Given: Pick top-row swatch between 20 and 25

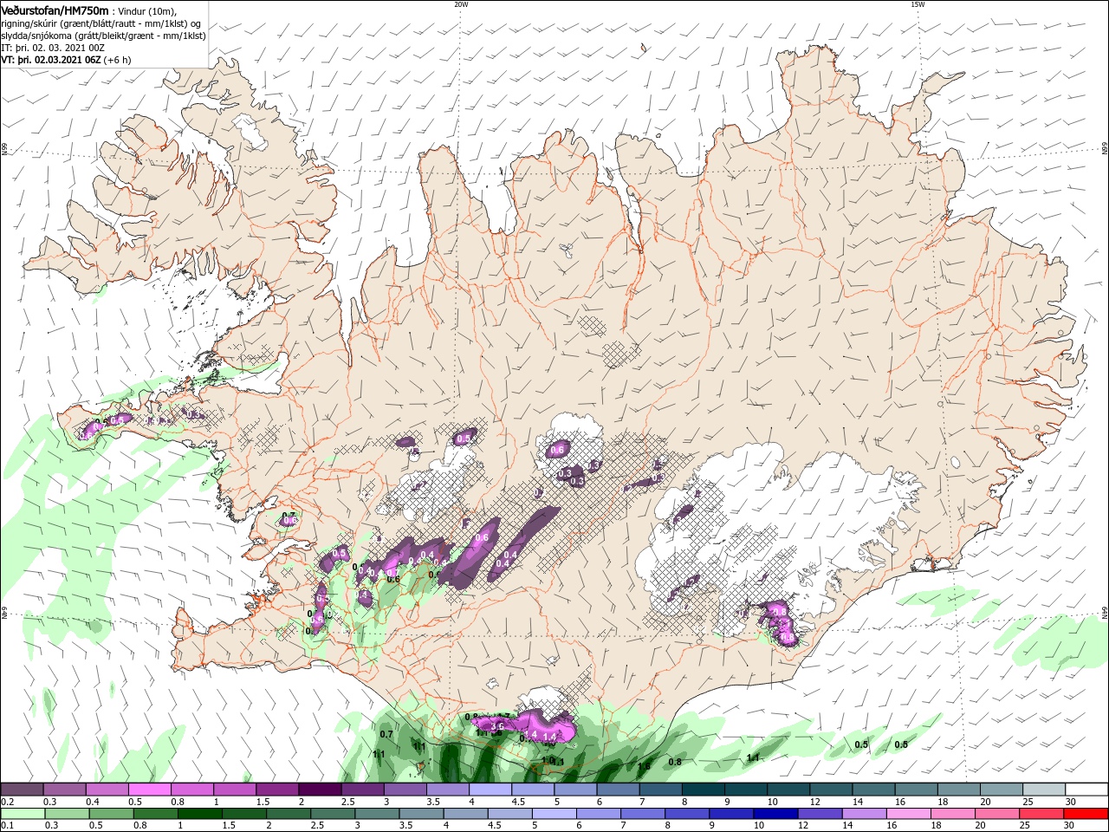Looking at the screenshot, I should (1002, 789).
